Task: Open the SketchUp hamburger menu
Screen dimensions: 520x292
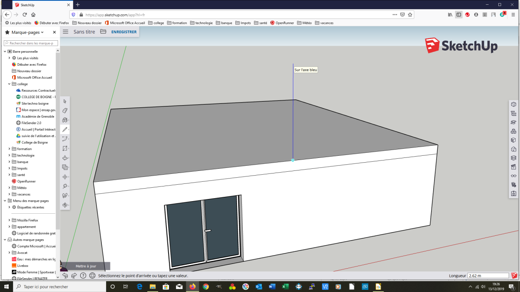Action: [65, 32]
